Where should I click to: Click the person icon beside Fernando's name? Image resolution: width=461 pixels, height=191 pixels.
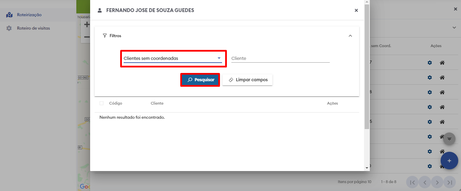(100, 10)
